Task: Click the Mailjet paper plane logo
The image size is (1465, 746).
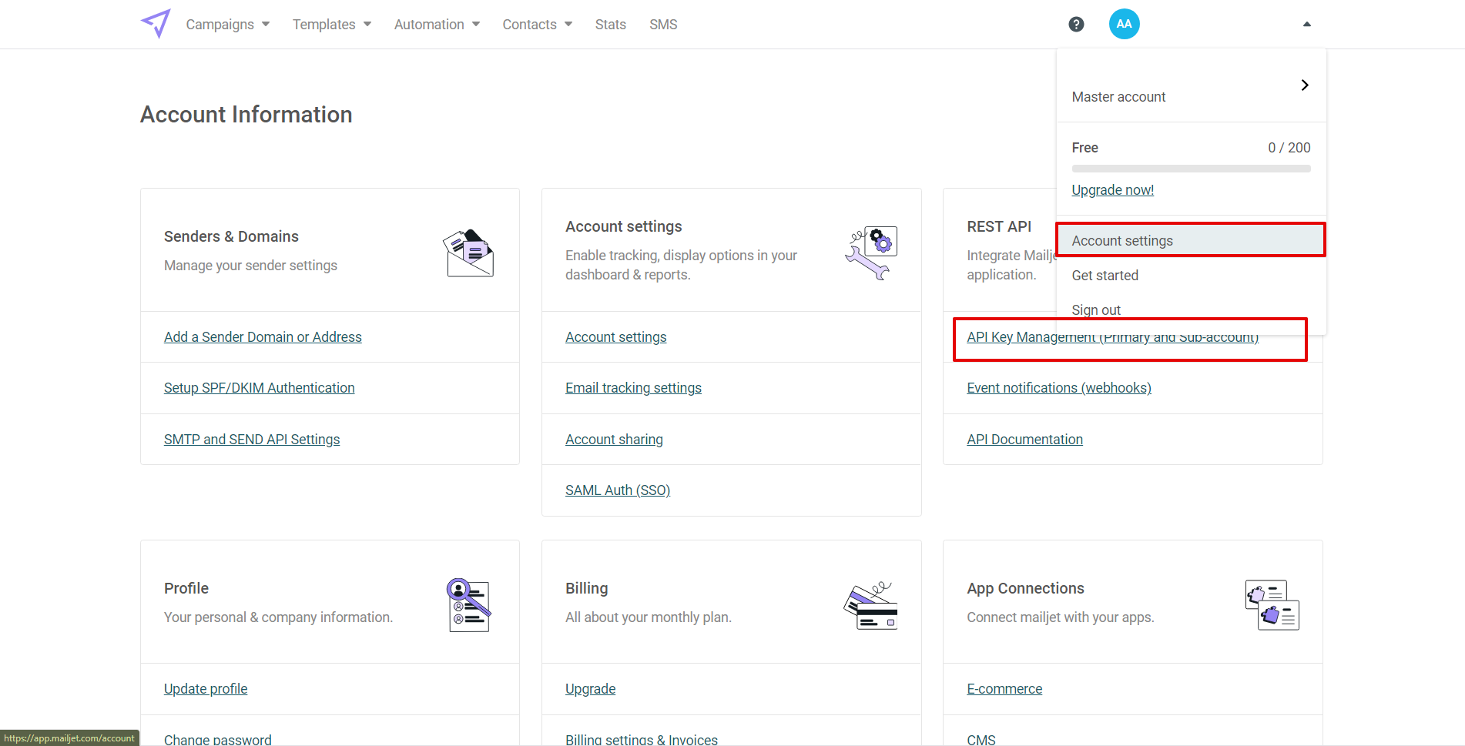Action: (156, 24)
